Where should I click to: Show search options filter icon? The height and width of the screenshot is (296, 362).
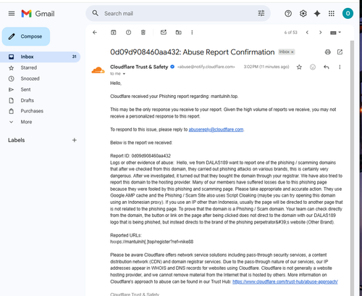261,13
